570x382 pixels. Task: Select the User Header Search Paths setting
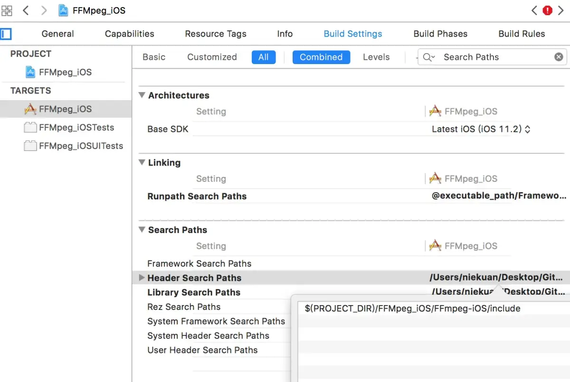(x=202, y=350)
